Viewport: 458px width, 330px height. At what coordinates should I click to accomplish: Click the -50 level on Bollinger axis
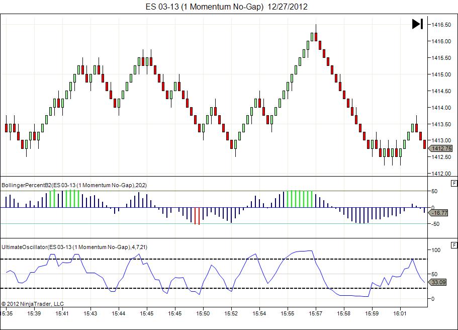(435, 224)
